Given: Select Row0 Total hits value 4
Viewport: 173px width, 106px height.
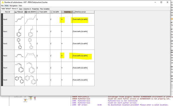Looking at the screenshot, I should click(67, 19).
